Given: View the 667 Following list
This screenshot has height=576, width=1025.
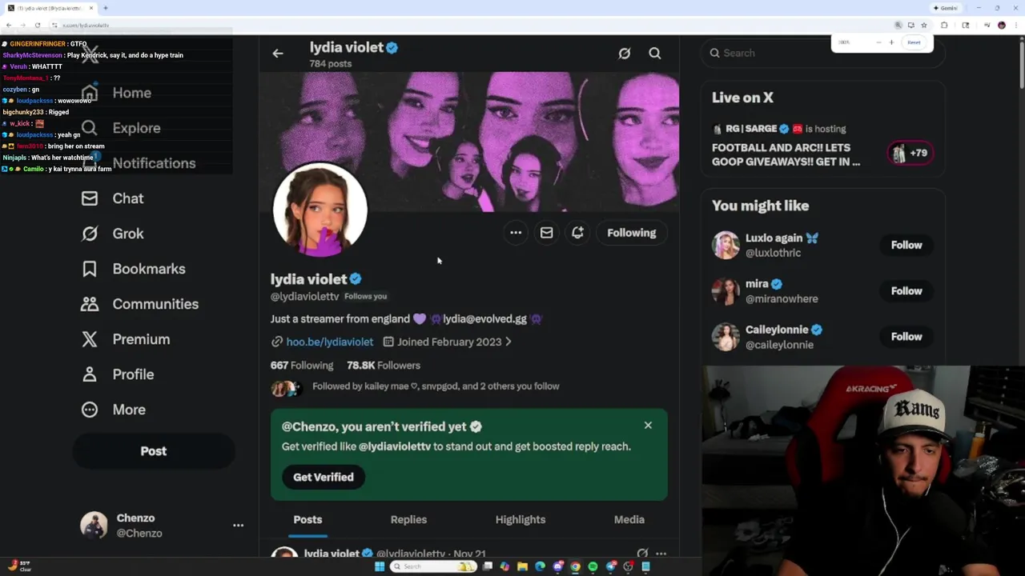Looking at the screenshot, I should point(302,365).
